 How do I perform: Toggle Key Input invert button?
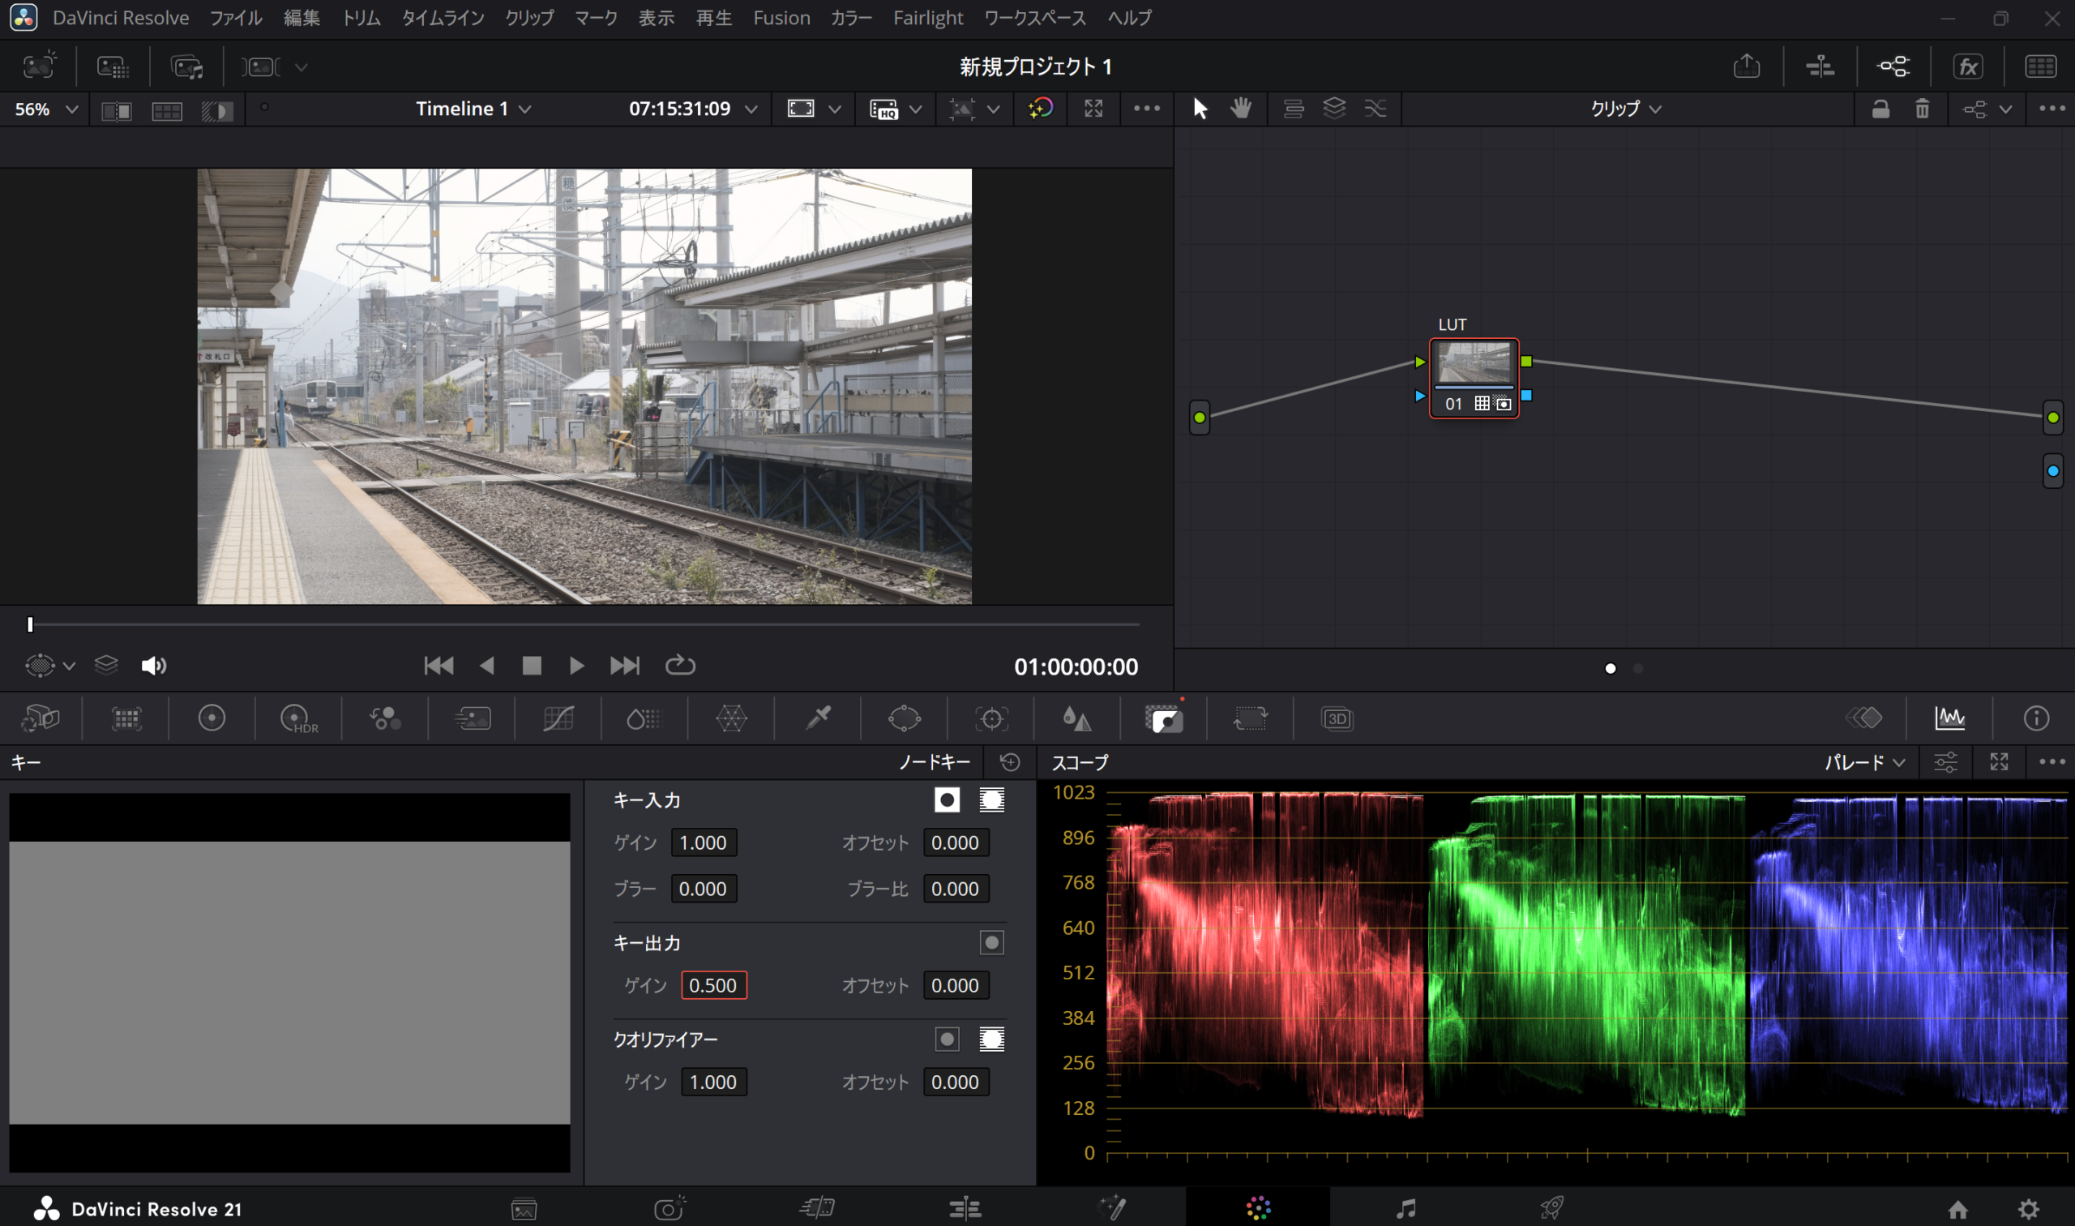tap(947, 799)
